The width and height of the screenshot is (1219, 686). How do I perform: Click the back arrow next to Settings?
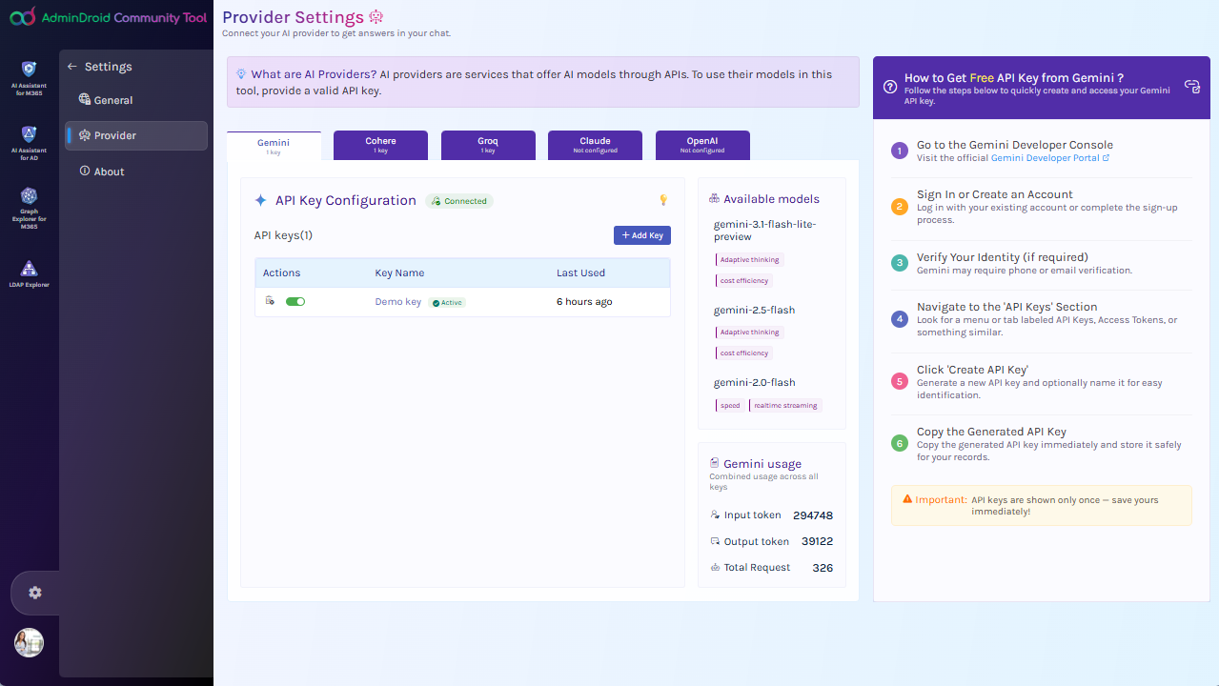coord(71,67)
